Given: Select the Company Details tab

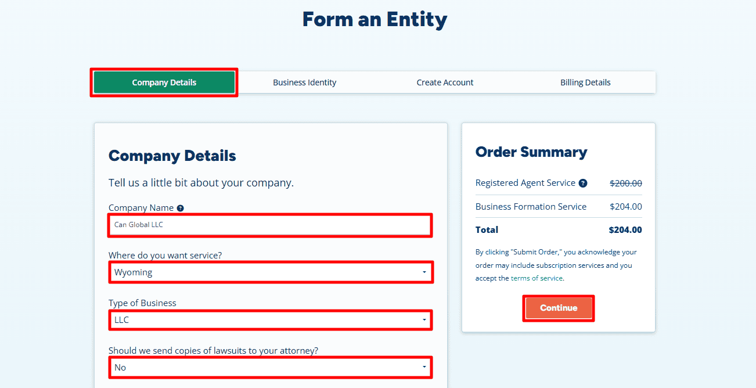Looking at the screenshot, I should (164, 82).
